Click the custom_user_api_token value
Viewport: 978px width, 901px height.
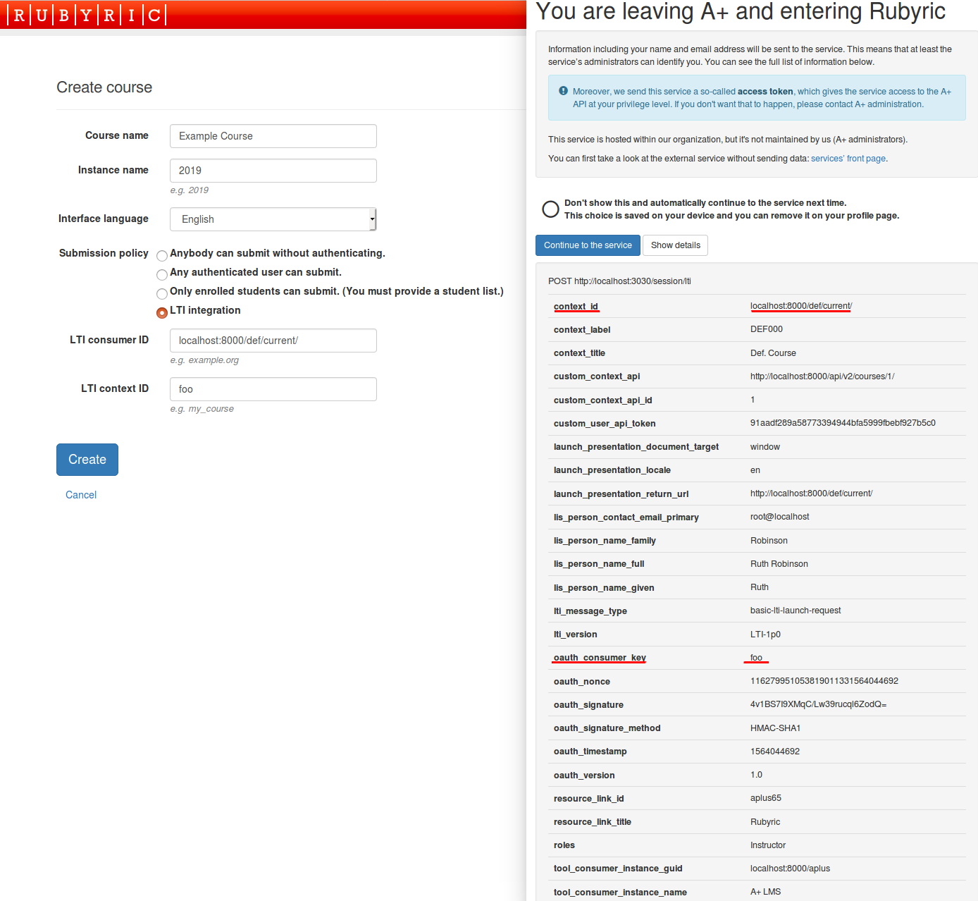(x=843, y=423)
